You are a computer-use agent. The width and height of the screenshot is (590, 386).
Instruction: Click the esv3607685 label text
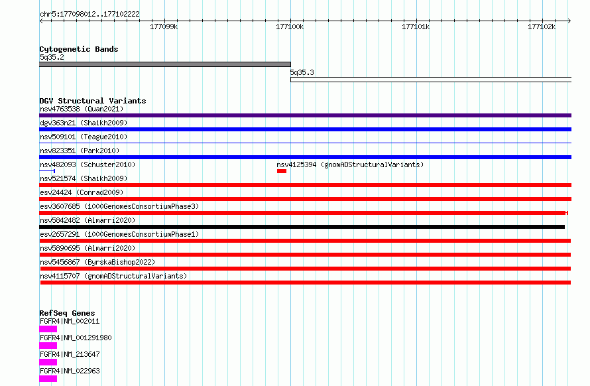(x=119, y=207)
